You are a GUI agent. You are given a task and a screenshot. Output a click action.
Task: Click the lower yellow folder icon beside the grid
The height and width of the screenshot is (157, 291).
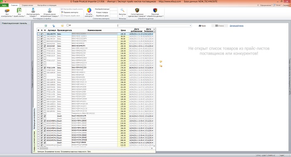[x=161, y=66]
